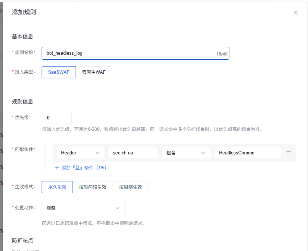Screen dimensions: 308x251
Task: Open the 包含 operator dropdown
Action: pyautogui.click(x=186, y=153)
